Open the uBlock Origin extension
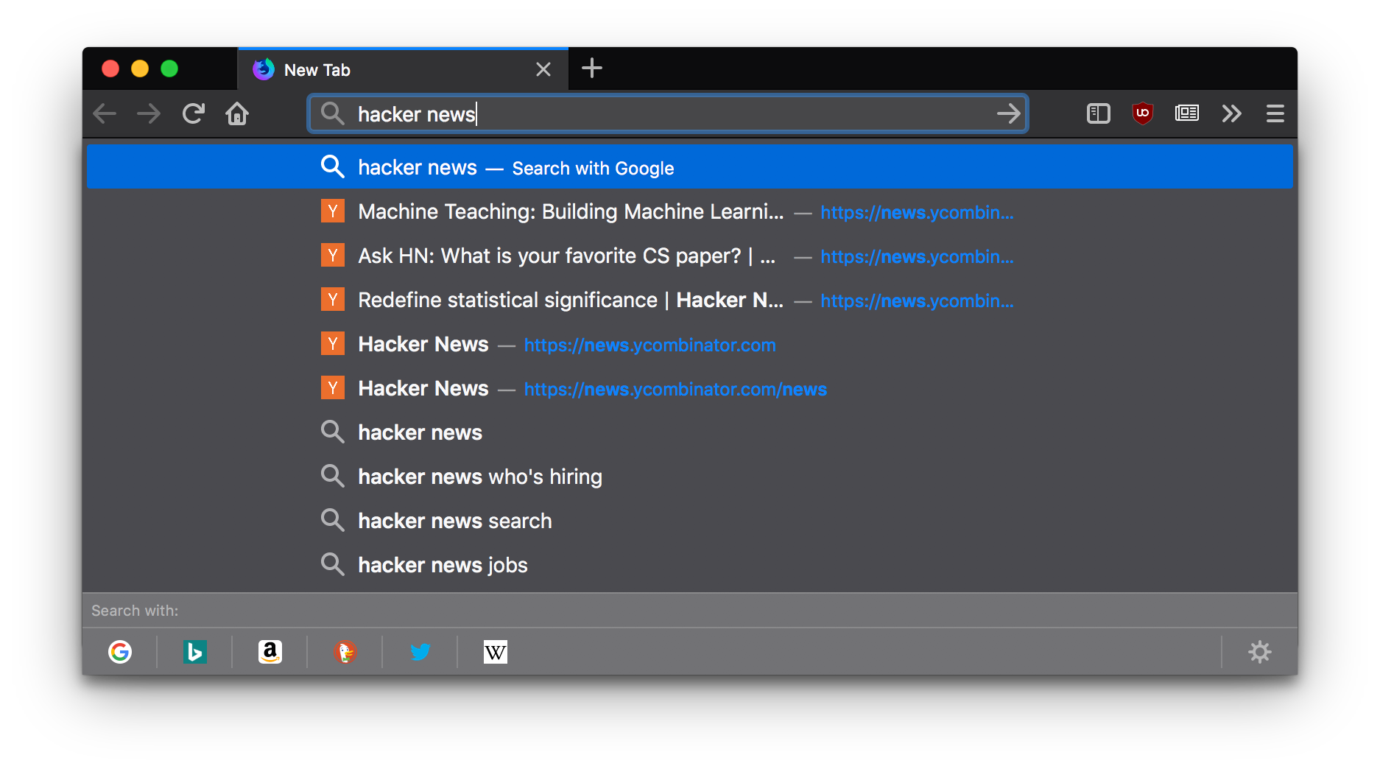The image size is (1380, 769). point(1142,113)
